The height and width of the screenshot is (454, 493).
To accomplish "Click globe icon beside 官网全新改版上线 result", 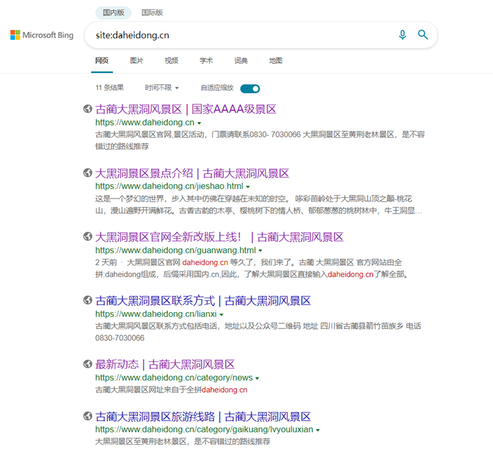I will [x=87, y=237].
